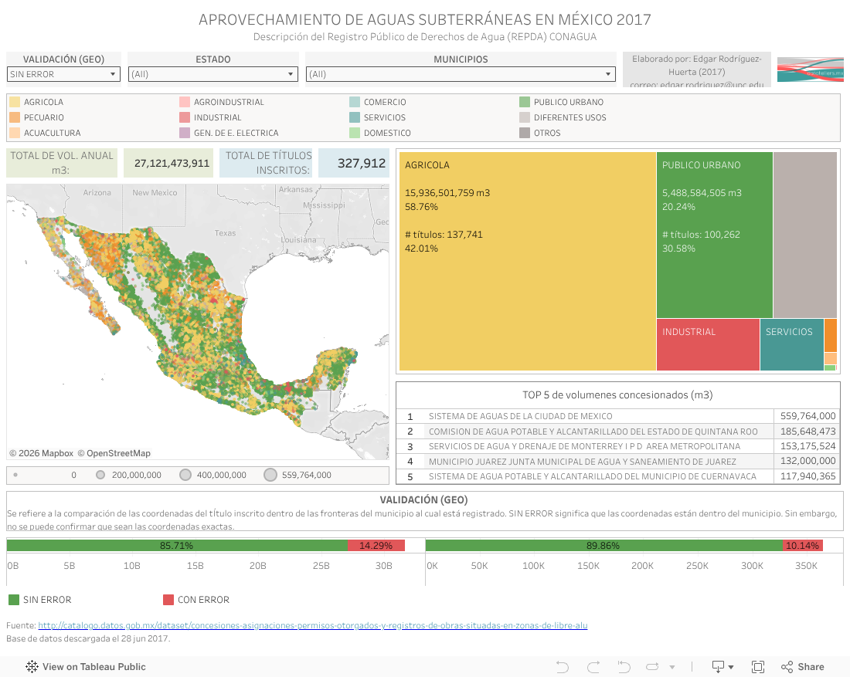Click the red 14.29% bar segment
Screen dimensions: 850x677
(x=376, y=546)
